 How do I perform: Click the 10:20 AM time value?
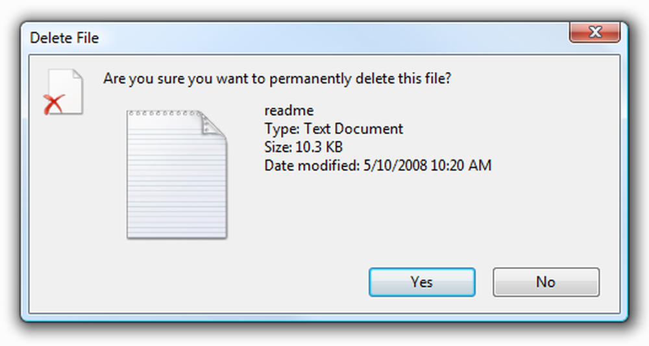pyautogui.click(x=461, y=165)
